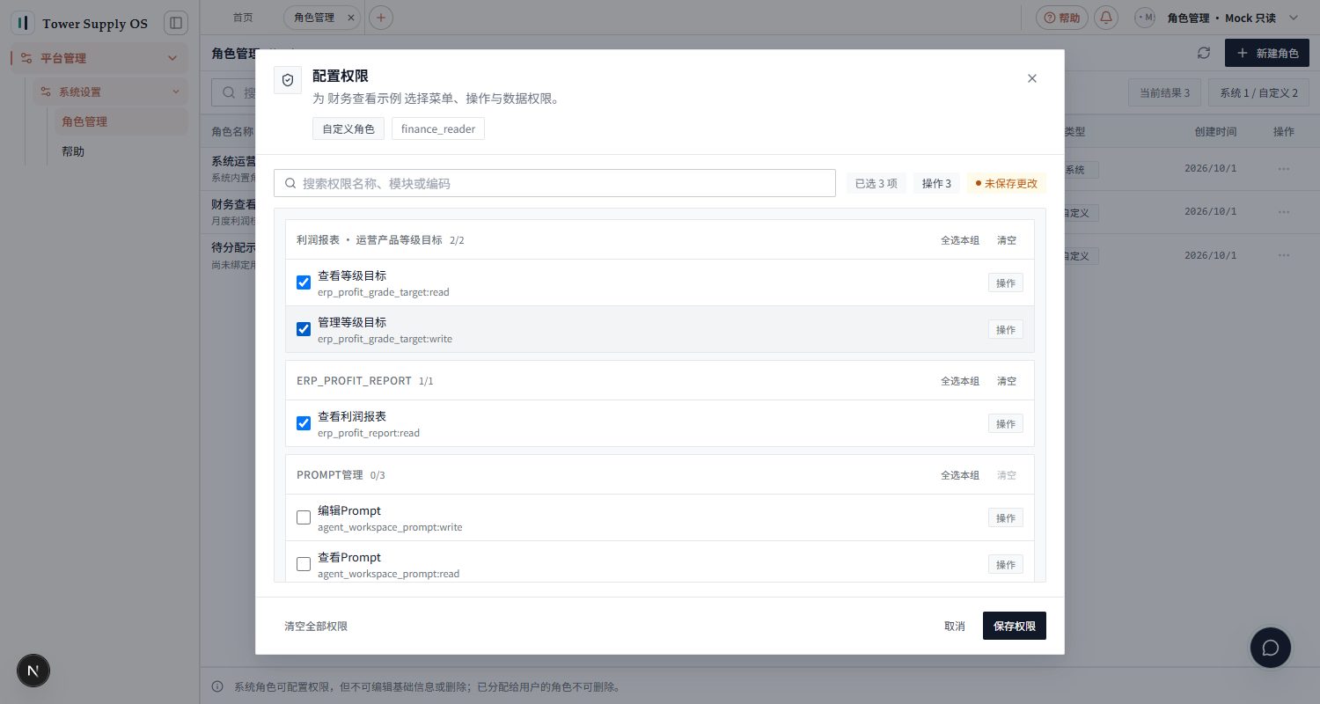Collapse the 平台管理 chevron
This screenshot has height=704, width=1320.
coord(172,58)
